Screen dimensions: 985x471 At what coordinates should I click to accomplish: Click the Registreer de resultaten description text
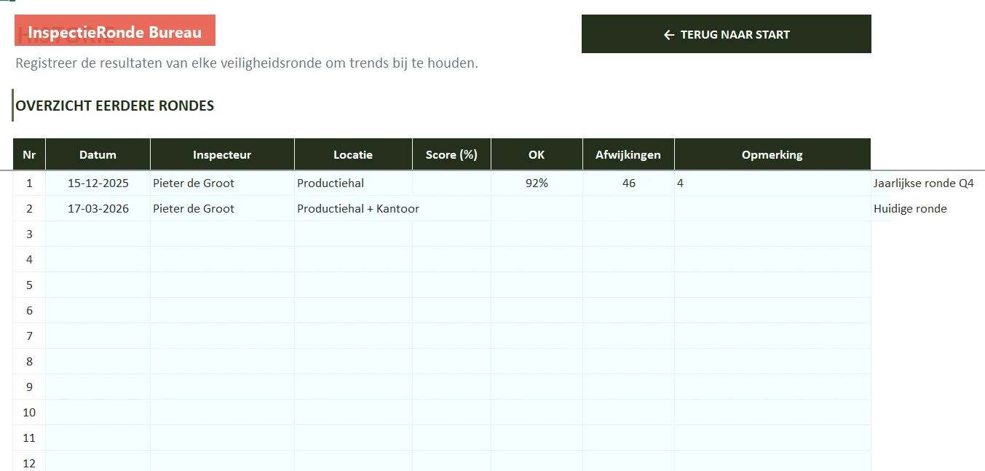[x=247, y=63]
